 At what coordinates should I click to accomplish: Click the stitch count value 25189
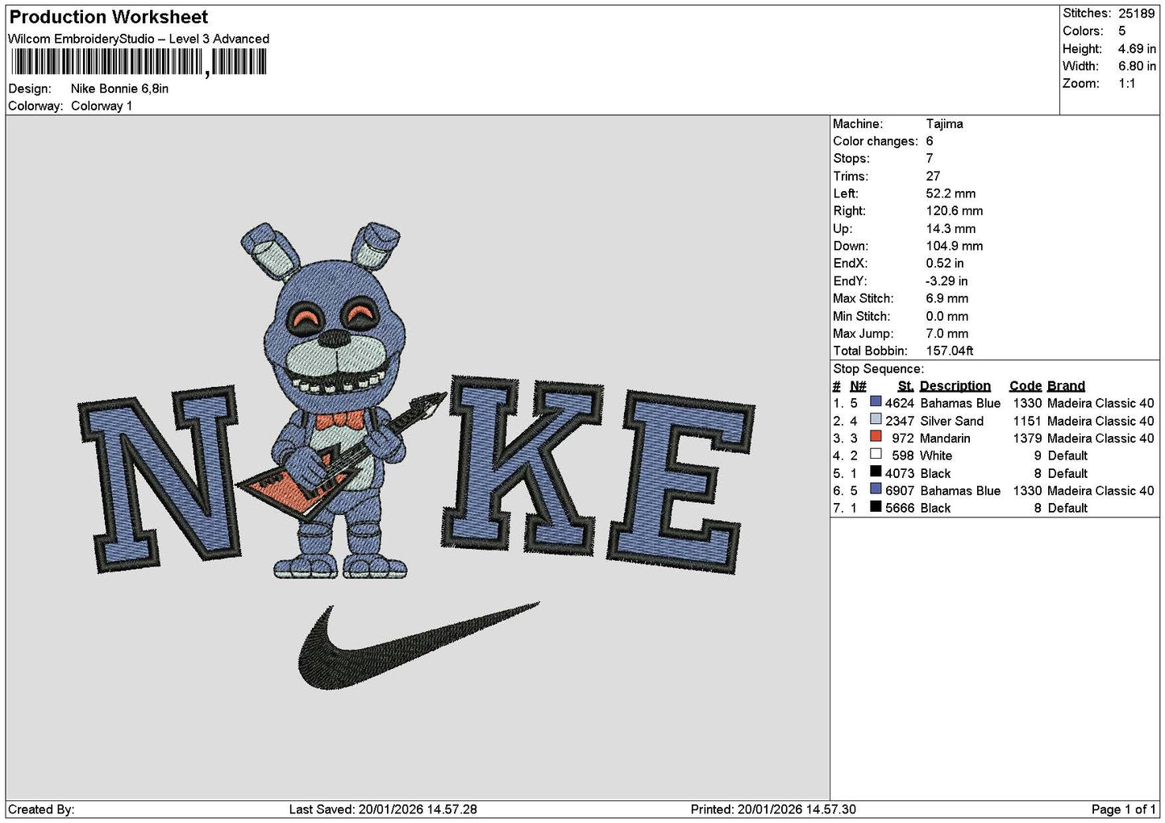tap(1137, 13)
